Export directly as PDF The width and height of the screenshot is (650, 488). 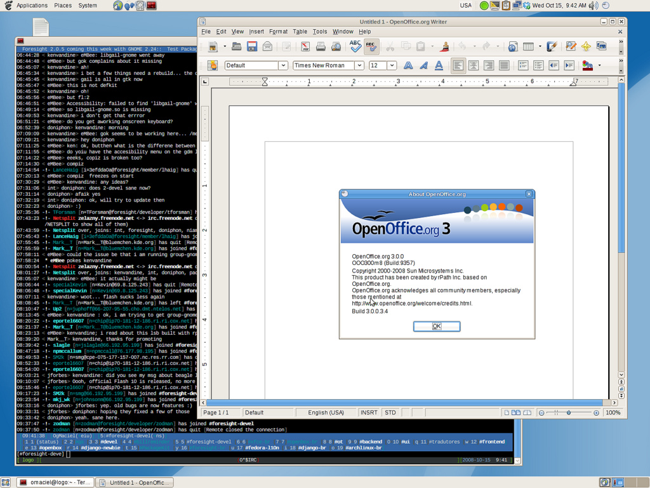pos(305,46)
